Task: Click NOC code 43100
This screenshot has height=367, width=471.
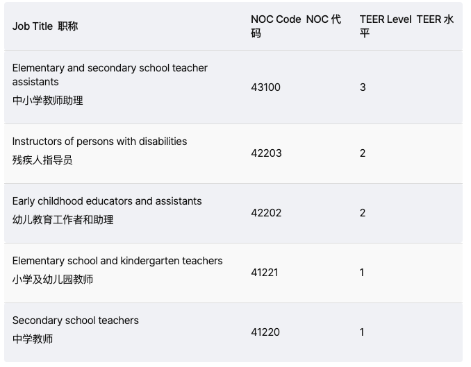Action: (266, 87)
